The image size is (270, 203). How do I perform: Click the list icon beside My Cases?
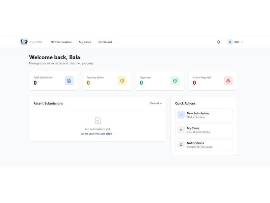[181, 130]
